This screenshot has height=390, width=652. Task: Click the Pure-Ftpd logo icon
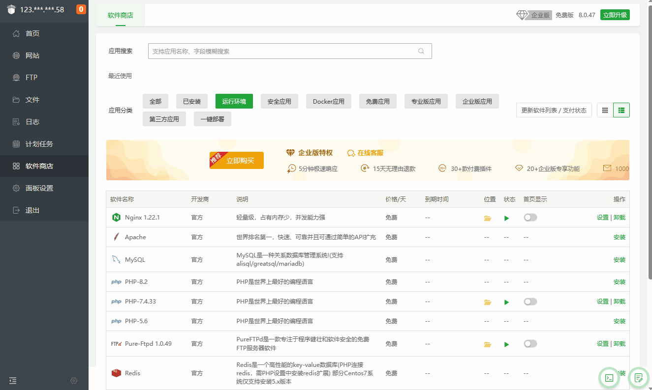tap(116, 344)
